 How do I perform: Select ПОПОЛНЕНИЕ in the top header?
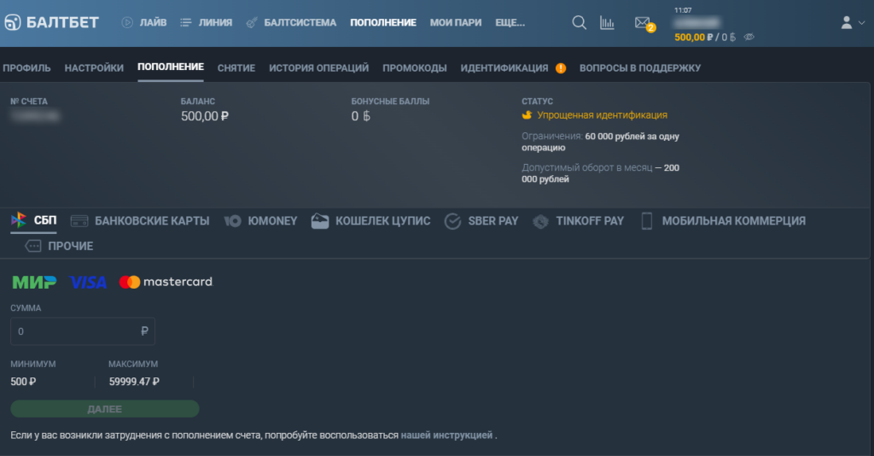pos(383,22)
